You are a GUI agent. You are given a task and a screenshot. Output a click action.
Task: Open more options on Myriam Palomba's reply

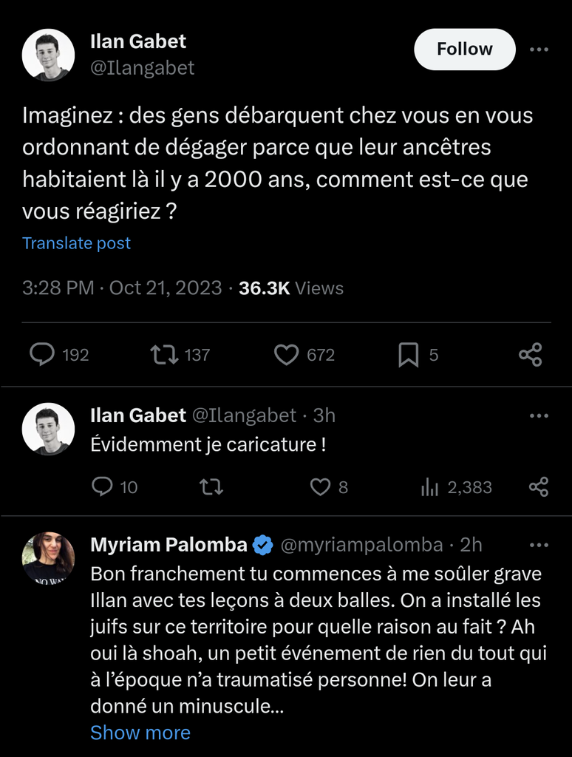tap(539, 546)
